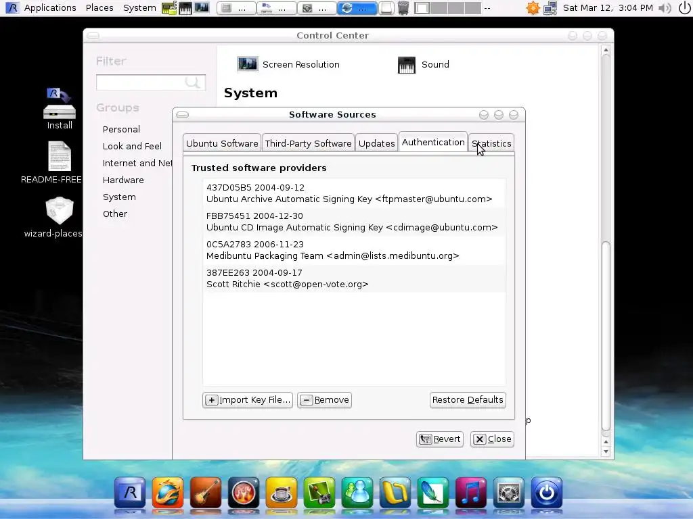This screenshot has width=693, height=519.
Task: Launch the music note player dock icon
Action: point(471,493)
